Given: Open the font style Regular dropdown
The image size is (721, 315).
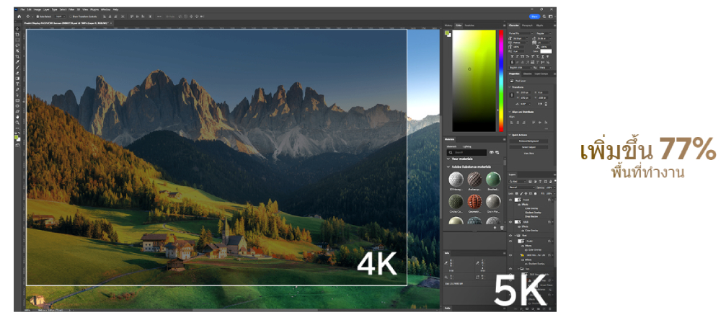Looking at the screenshot, I should pos(544,33).
